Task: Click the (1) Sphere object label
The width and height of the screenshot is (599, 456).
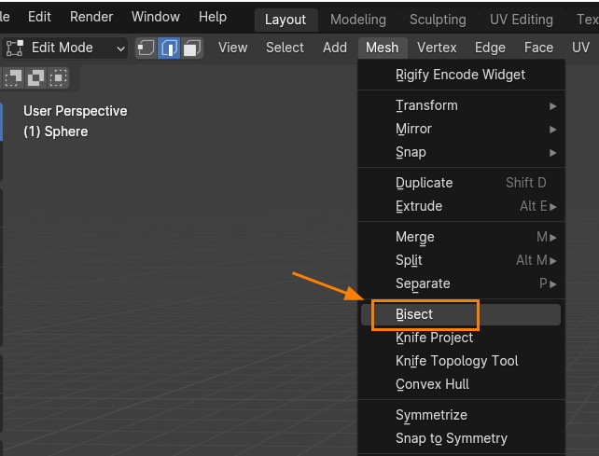Action: (x=56, y=131)
